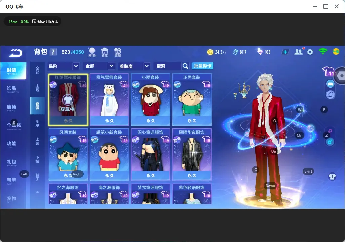
Task: Switch to the 个性化 tab
Action: coord(14,125)
